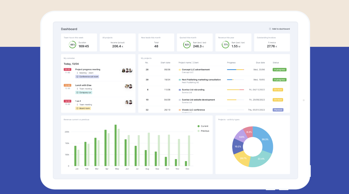
Task: Open the Lunch with Elise event title
Action: [x=83, y=85]
